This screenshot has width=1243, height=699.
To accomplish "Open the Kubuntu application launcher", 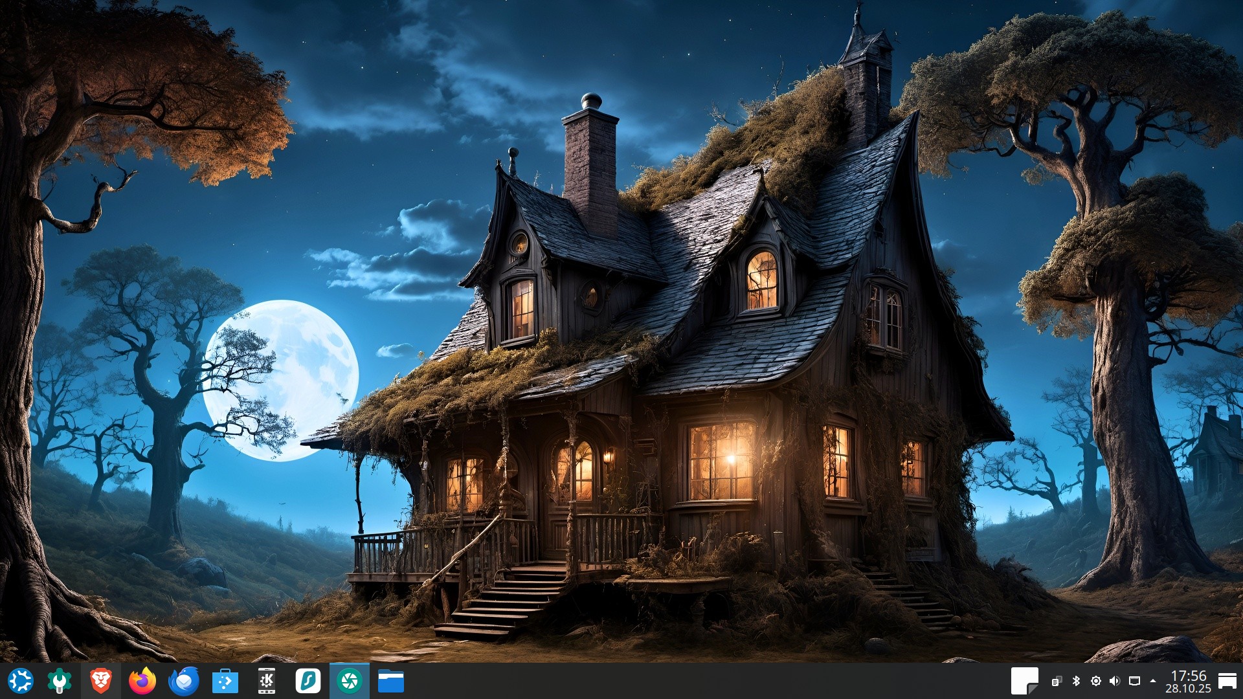I will [20, 681].
